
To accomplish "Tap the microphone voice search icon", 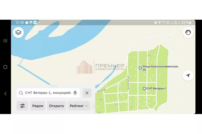I will tap(75, 93).
